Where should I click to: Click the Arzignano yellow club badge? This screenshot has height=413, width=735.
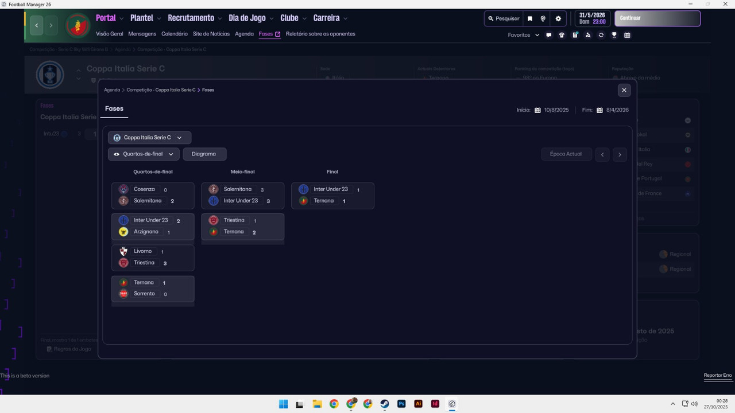pyautogui.click(x=123, y=232)
